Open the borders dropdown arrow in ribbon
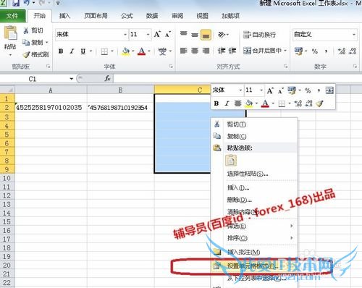 click(112, 51)
